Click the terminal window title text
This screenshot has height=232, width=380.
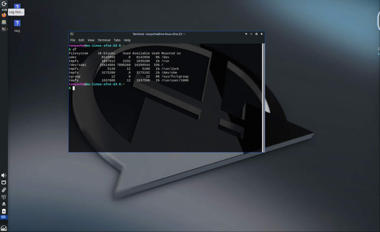coord(159,34)
